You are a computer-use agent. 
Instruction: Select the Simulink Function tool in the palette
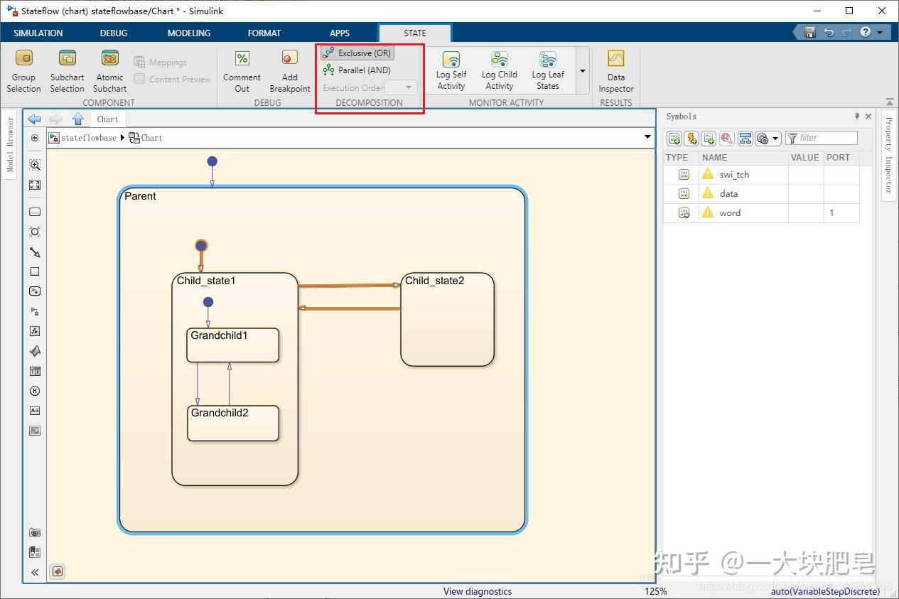(x=35, y=311)
